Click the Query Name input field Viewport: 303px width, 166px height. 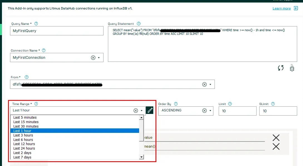56,31
